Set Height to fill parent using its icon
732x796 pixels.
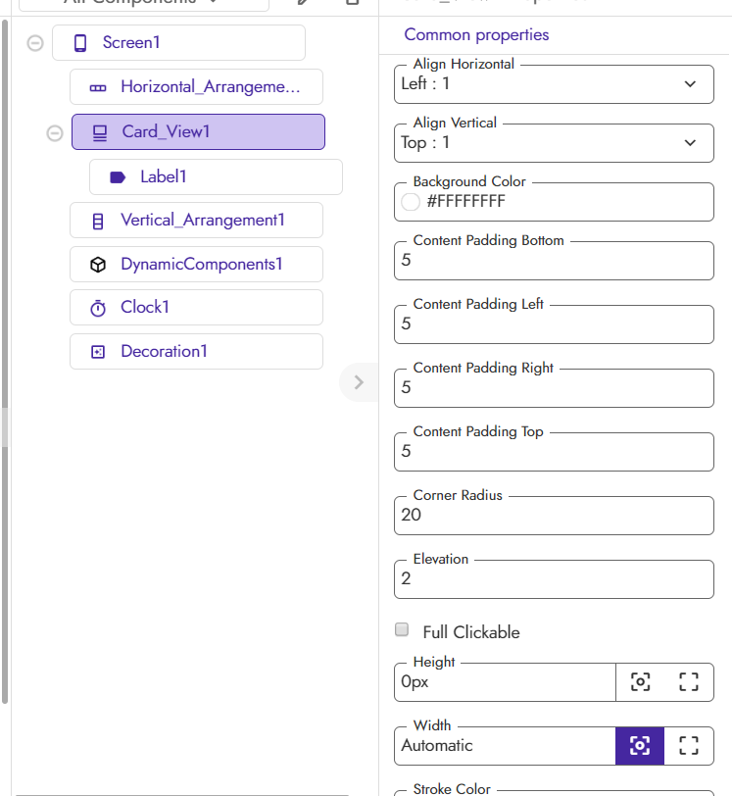coord(688,682)
